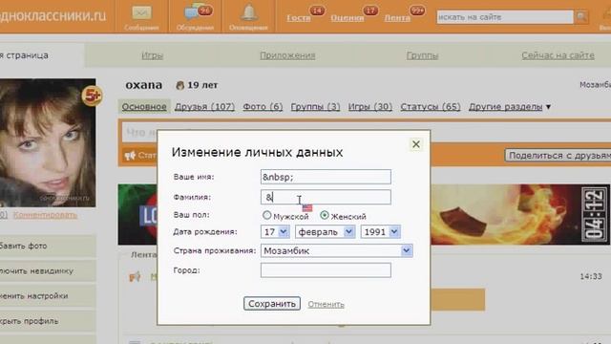611x344 pixels.
Task: Click the Оценки link in header
Action: [348, 18]
